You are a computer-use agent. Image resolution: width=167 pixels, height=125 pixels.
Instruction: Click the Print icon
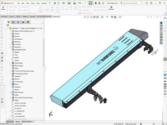(74, 3)
